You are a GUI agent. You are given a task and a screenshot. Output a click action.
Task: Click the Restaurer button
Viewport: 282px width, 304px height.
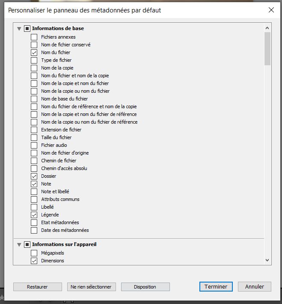coord(38,287)
